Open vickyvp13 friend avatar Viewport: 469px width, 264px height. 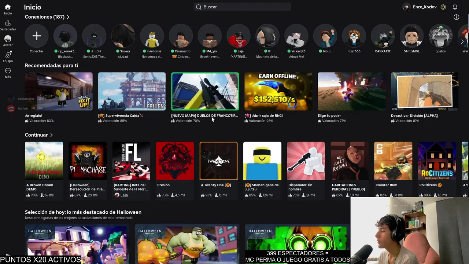[296, 36]
